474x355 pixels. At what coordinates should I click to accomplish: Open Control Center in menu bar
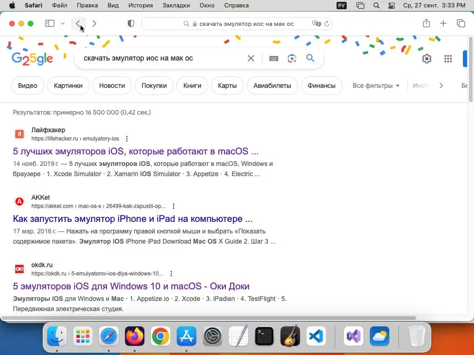tap(392, 6)
